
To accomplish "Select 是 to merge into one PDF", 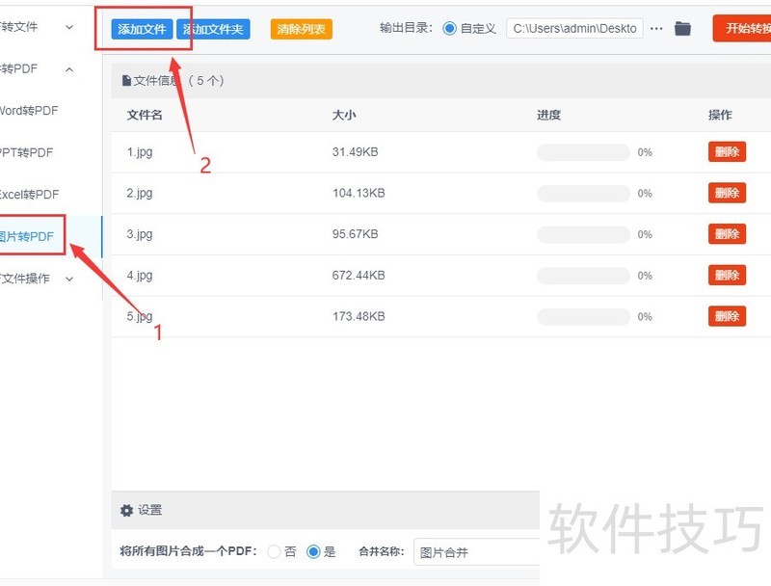I will pos(313,552).
